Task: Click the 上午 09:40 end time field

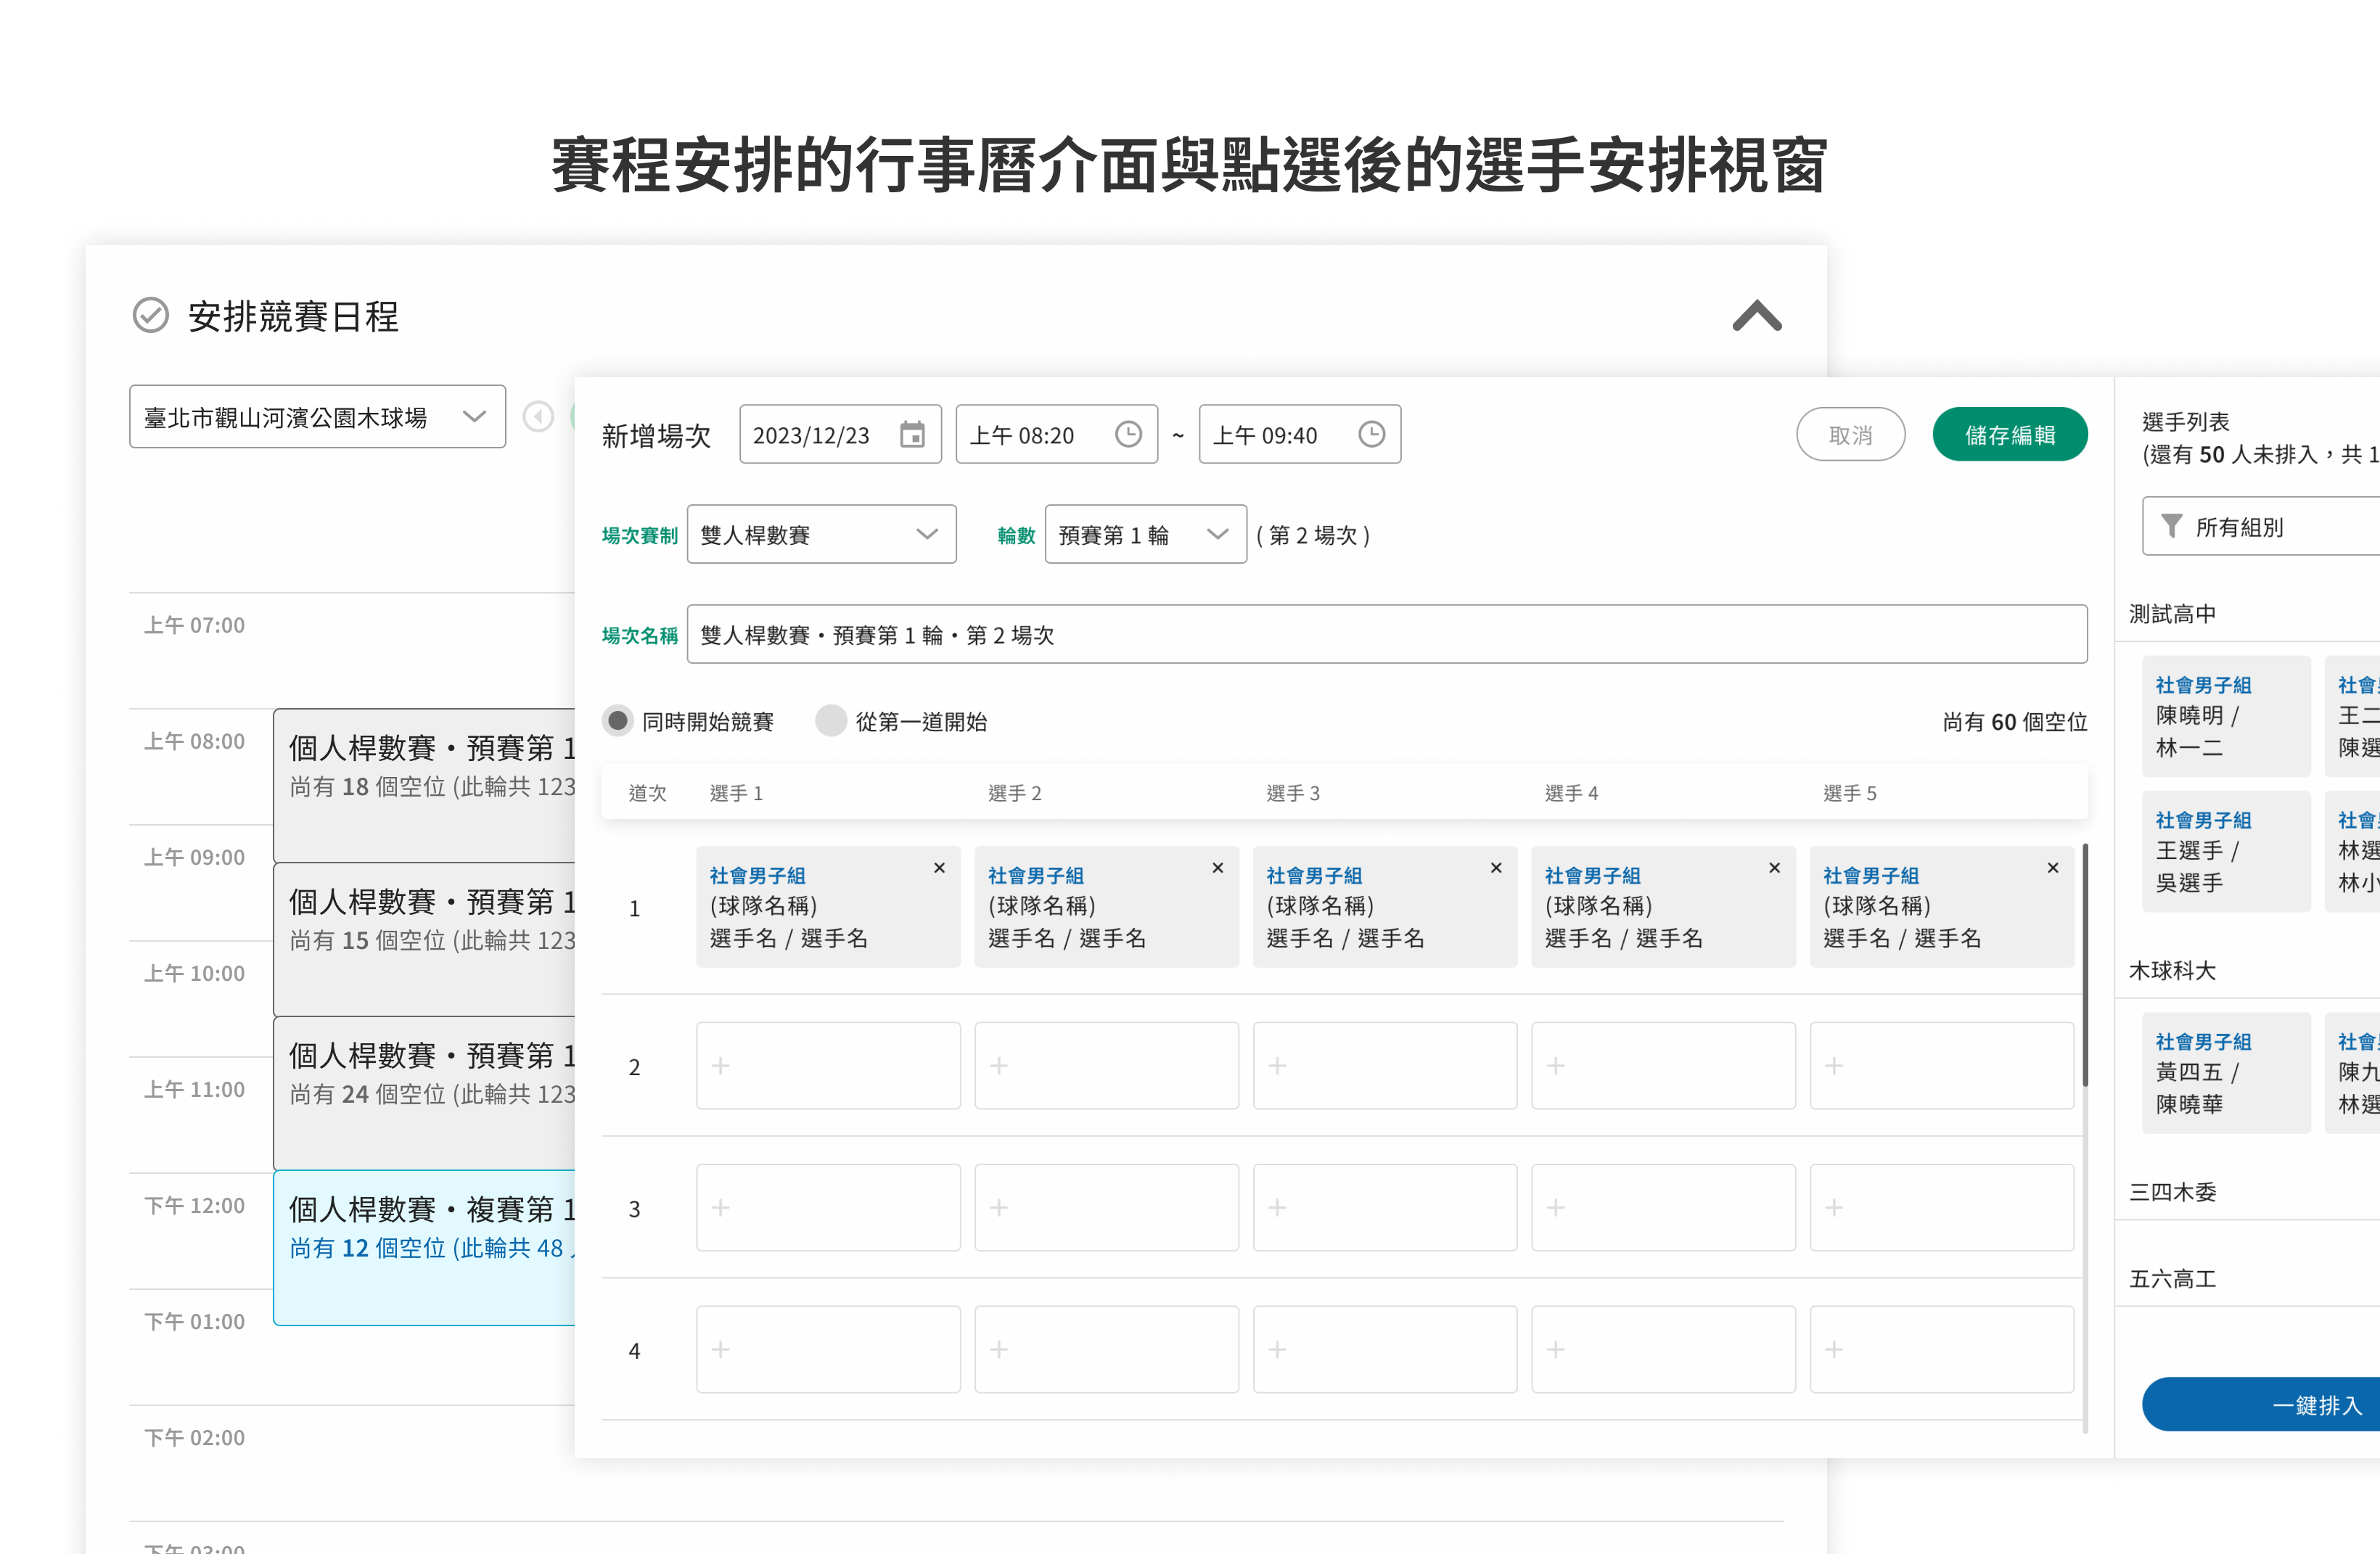Action: pos(1299,434)
